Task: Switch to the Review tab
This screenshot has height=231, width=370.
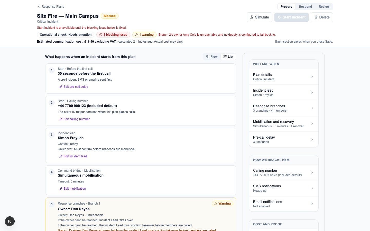Action: [324, 7]
